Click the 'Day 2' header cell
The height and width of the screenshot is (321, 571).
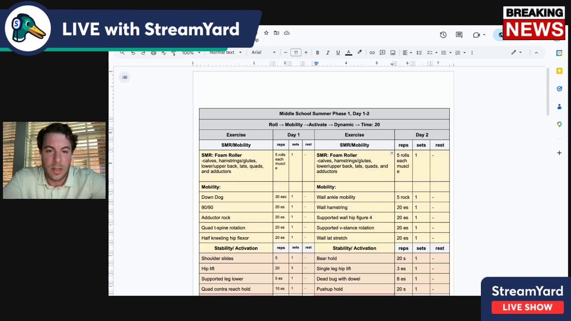[x=422, y=135]
